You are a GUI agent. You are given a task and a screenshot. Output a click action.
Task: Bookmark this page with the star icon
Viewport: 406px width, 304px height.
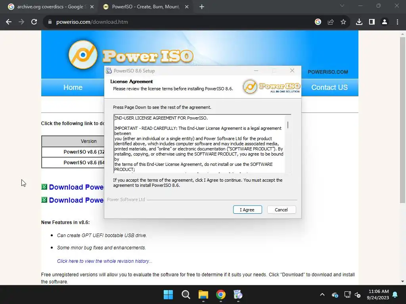[x=343, y=22]
